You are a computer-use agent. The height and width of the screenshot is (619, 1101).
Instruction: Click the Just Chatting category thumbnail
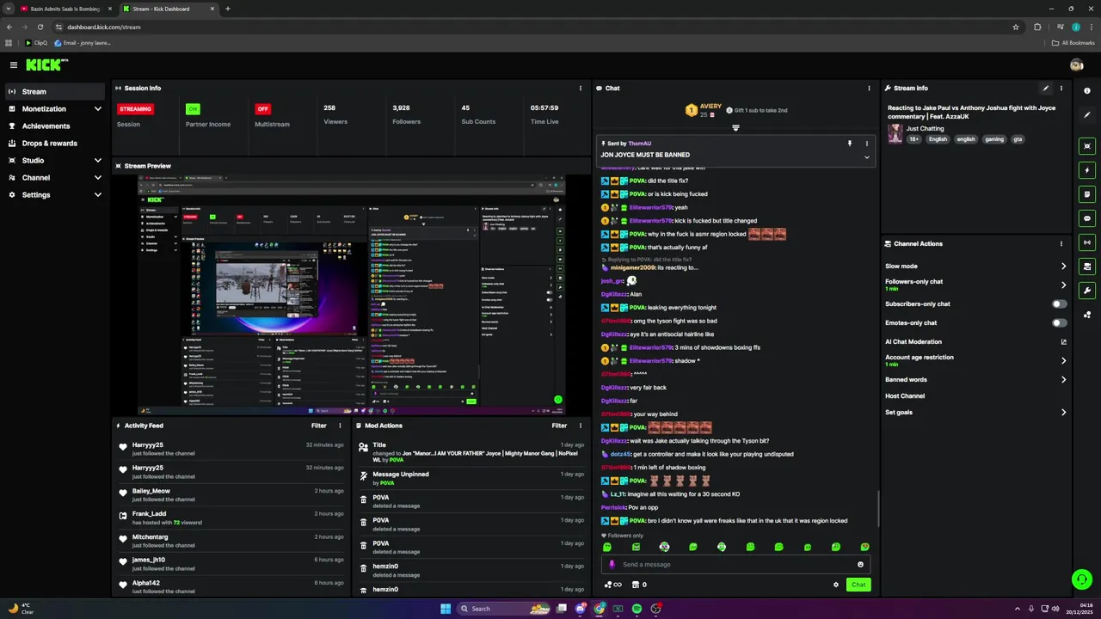point(895,133)
